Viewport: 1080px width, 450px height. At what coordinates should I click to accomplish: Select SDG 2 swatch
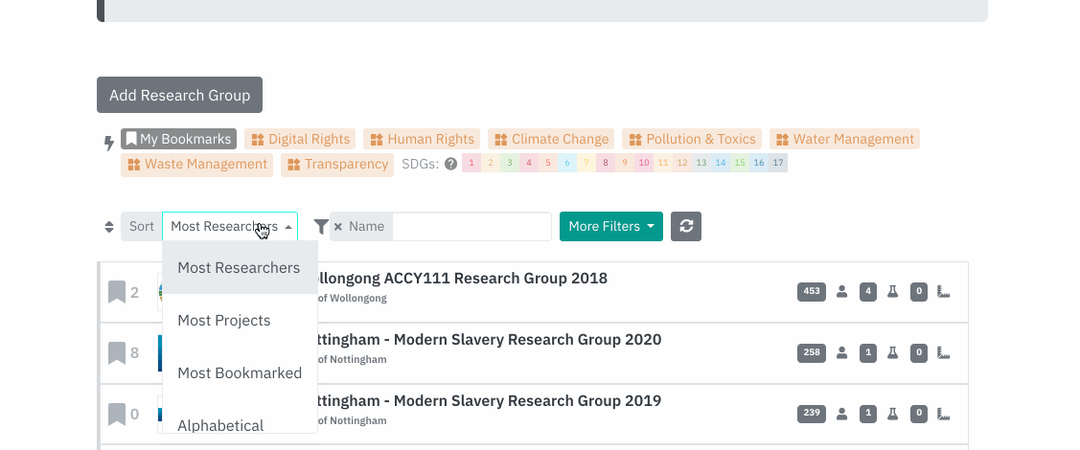491,163
